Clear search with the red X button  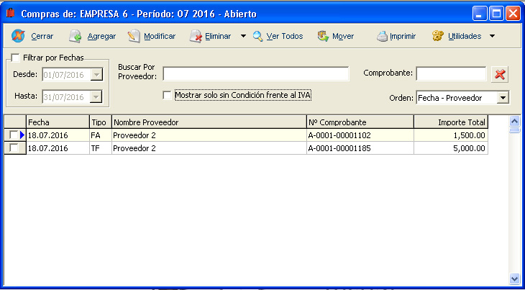[500, 74]
